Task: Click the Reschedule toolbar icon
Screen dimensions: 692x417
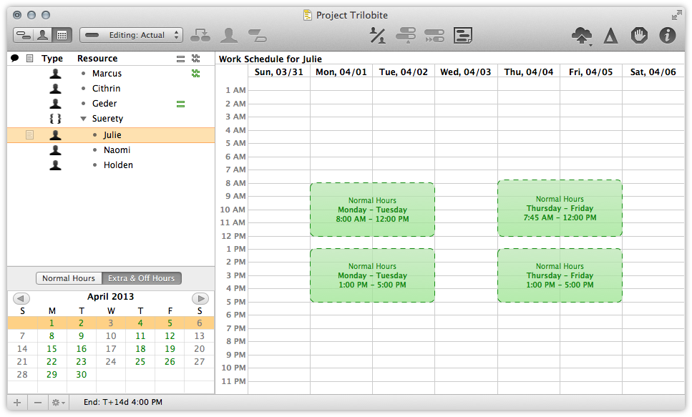Action: coord(434,35)
